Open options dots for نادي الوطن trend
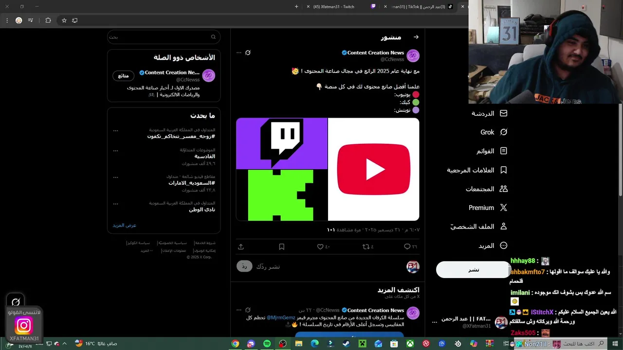Image resolution: width=623 pixels, height=350 pixels. tap(115, 203)
